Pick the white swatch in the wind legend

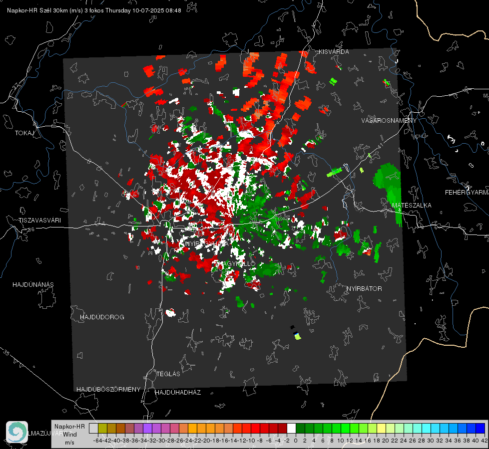tap(291, 429)
